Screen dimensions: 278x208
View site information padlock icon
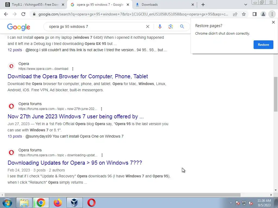pos(34,14)
